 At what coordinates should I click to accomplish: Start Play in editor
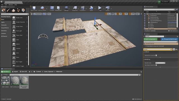point(100,9)
